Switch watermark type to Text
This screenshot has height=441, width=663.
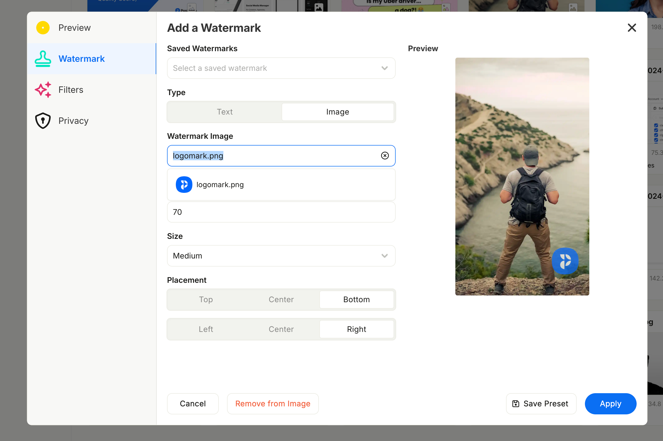click(x=224, y=112)
